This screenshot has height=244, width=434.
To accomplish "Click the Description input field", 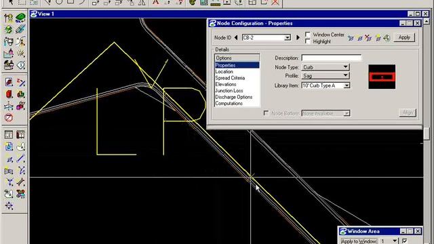I will click(x=332, y=58).
